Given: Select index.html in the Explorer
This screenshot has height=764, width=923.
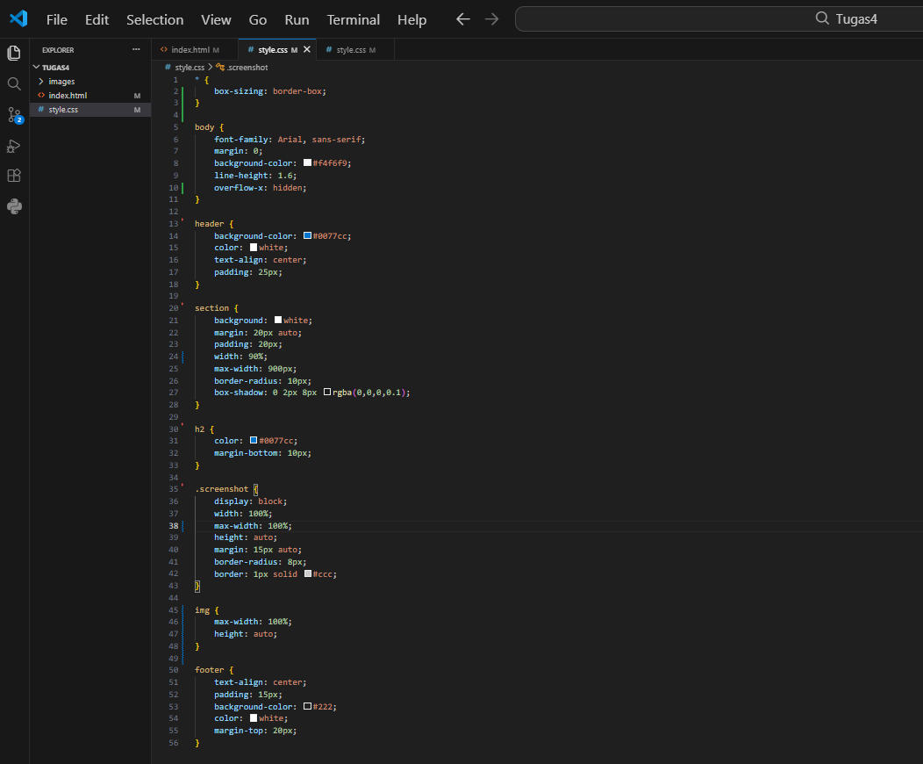Looking at the screenshot, I should coord(73,95).
